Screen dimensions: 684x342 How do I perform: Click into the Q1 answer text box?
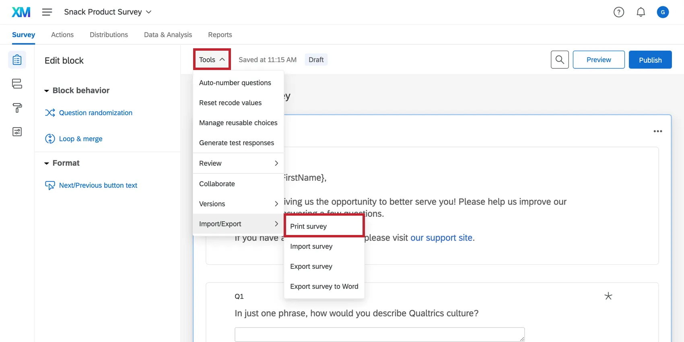[379, 334]
